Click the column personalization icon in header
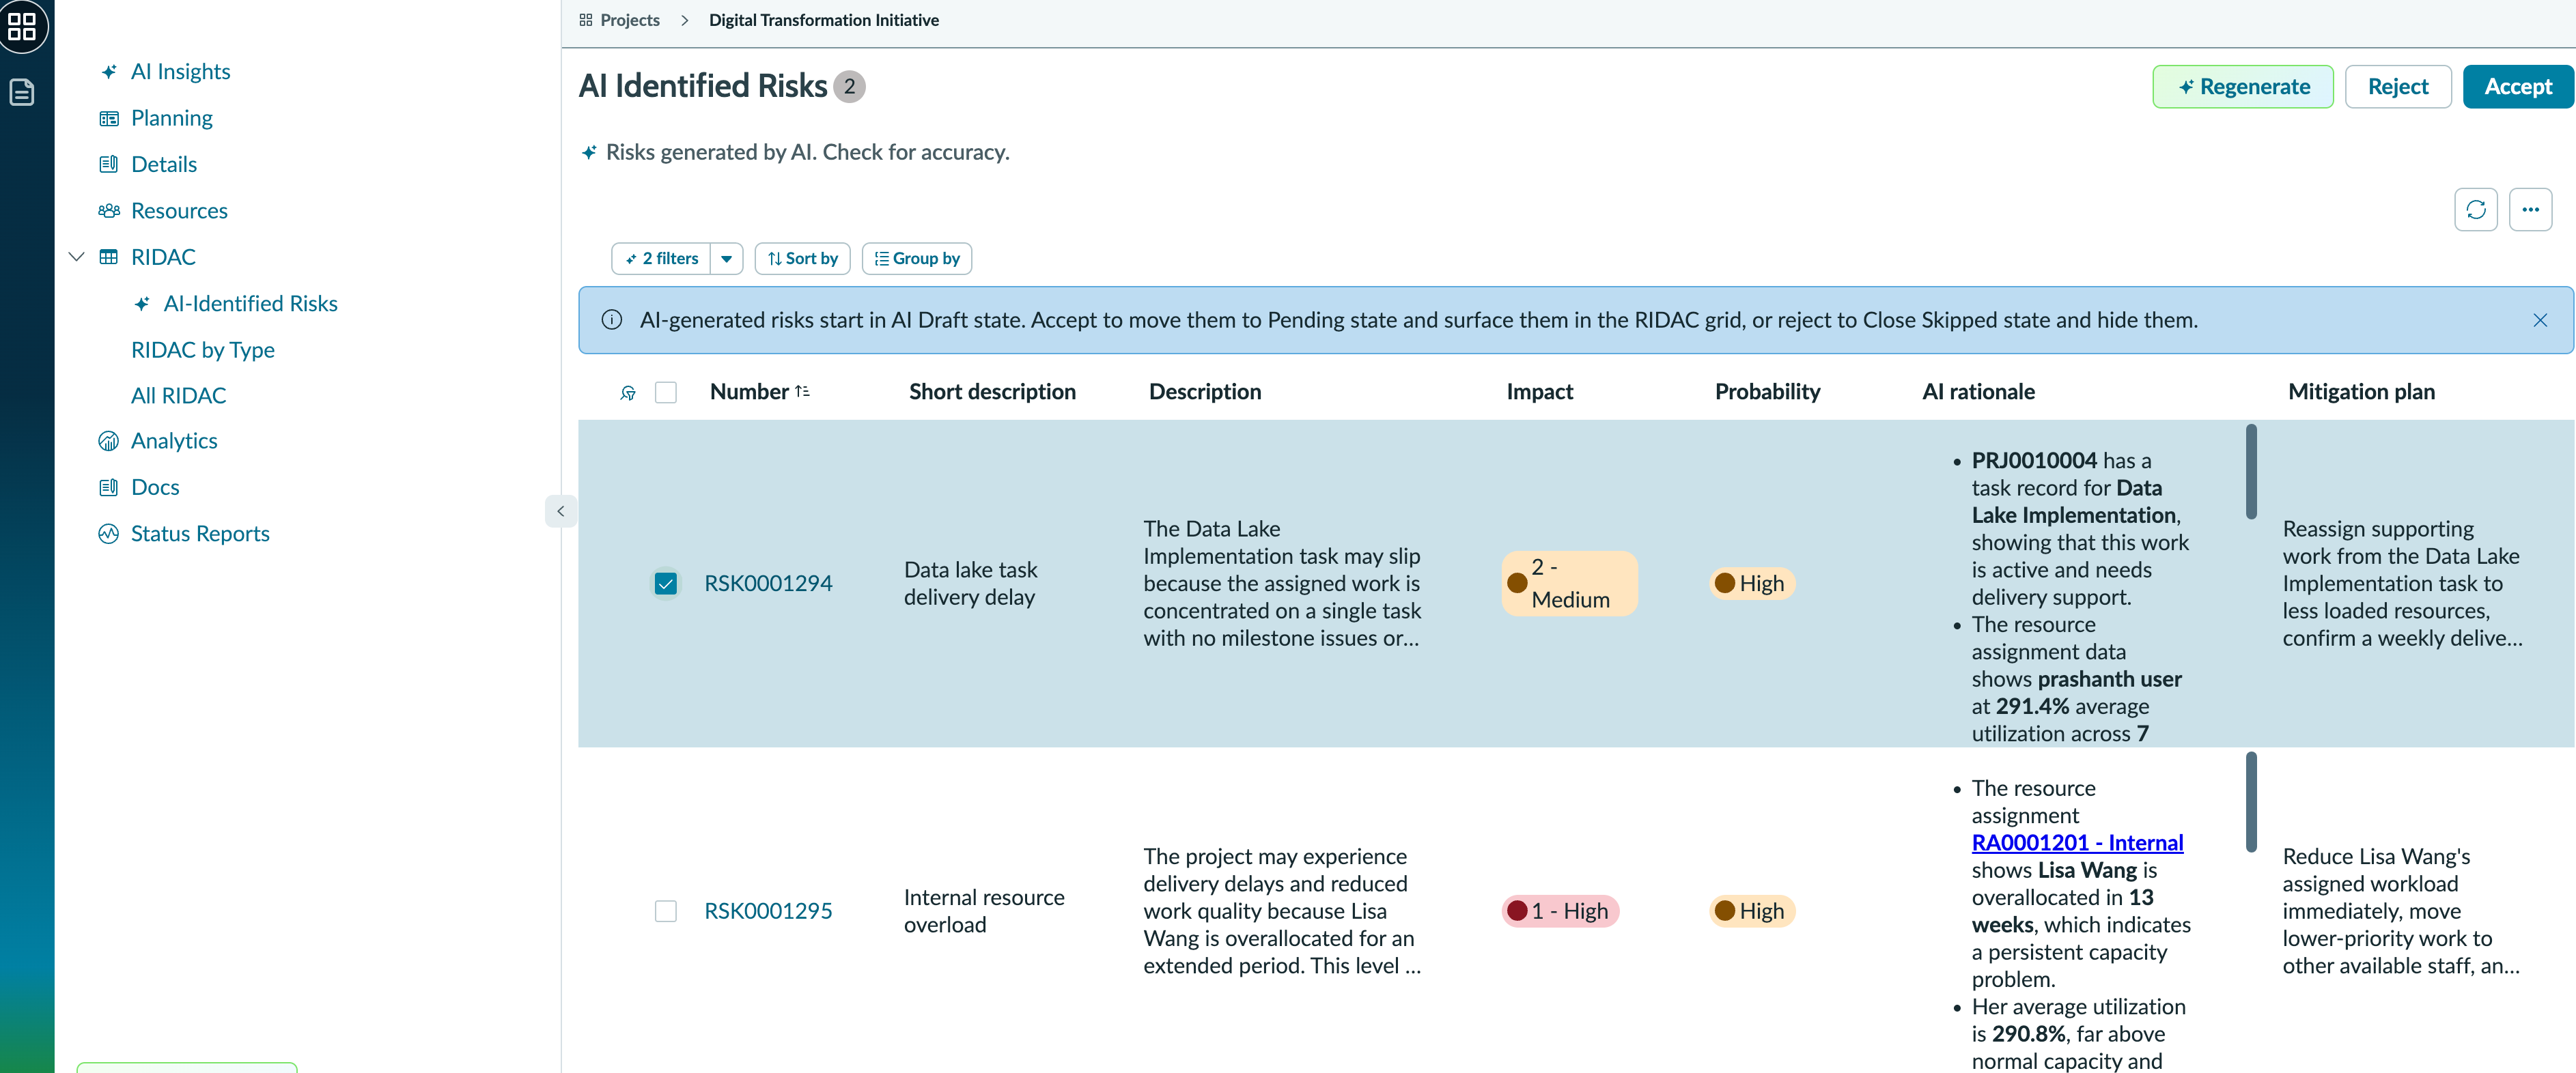Screen dimensions: 2576x1073 628,392
